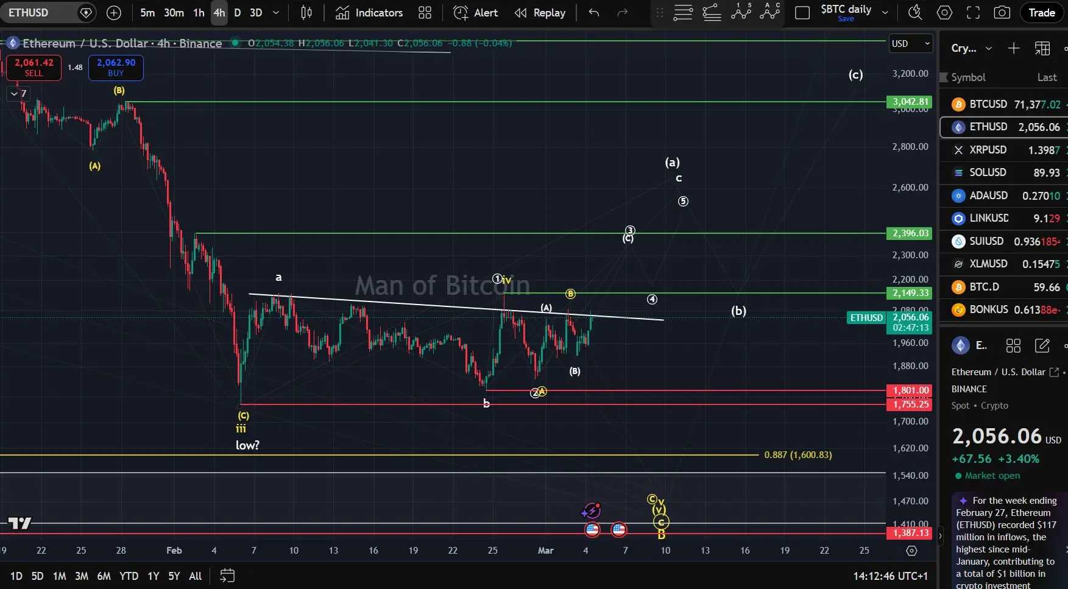
Task: Open time axis settings gear icon
Action: (911, 551)
